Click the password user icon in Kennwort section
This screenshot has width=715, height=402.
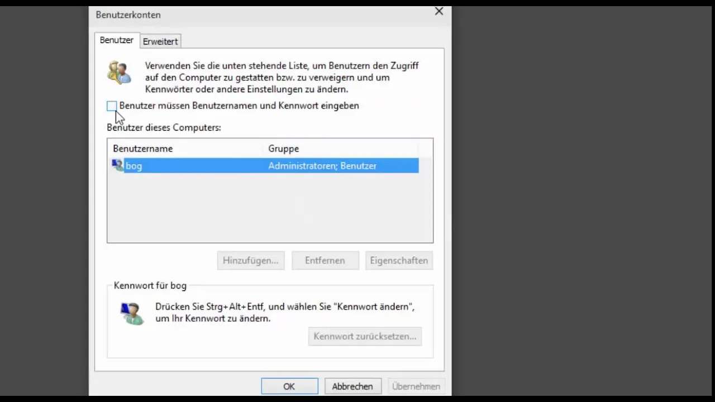(x=132, y=313)
